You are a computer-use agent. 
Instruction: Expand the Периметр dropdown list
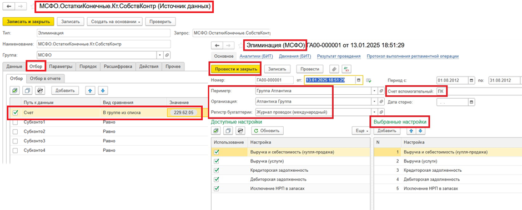(374, 91)
